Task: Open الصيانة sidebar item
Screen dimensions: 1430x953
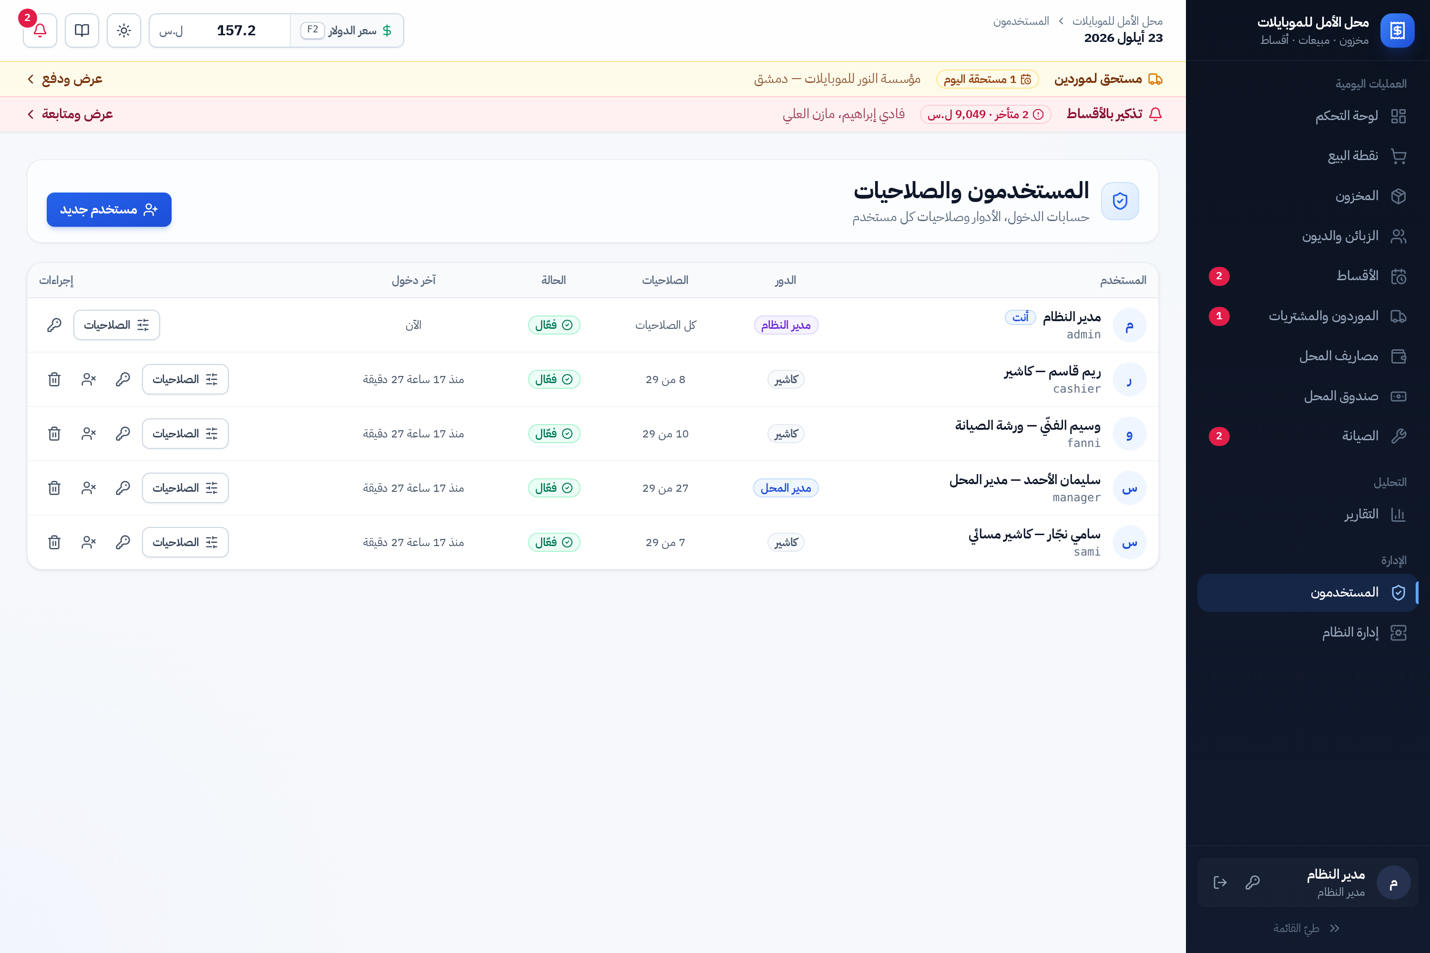Action: 1308,436
